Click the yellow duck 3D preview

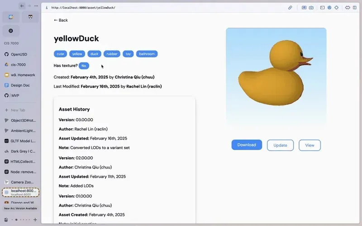tap(276, 77)
